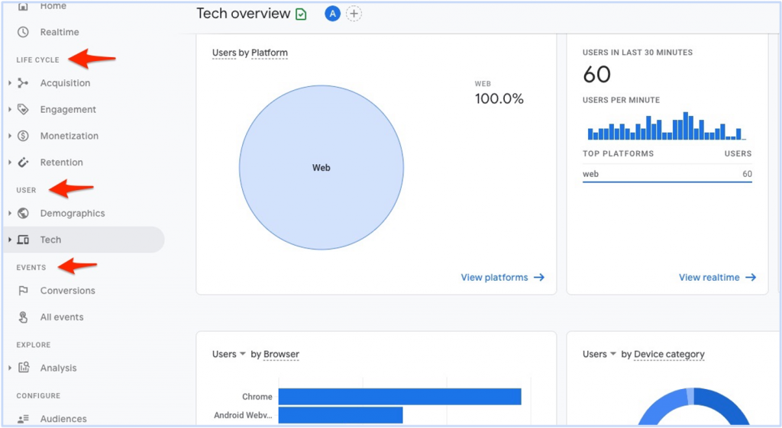Click the Chrome bar in browser chart

pos(399,397)
